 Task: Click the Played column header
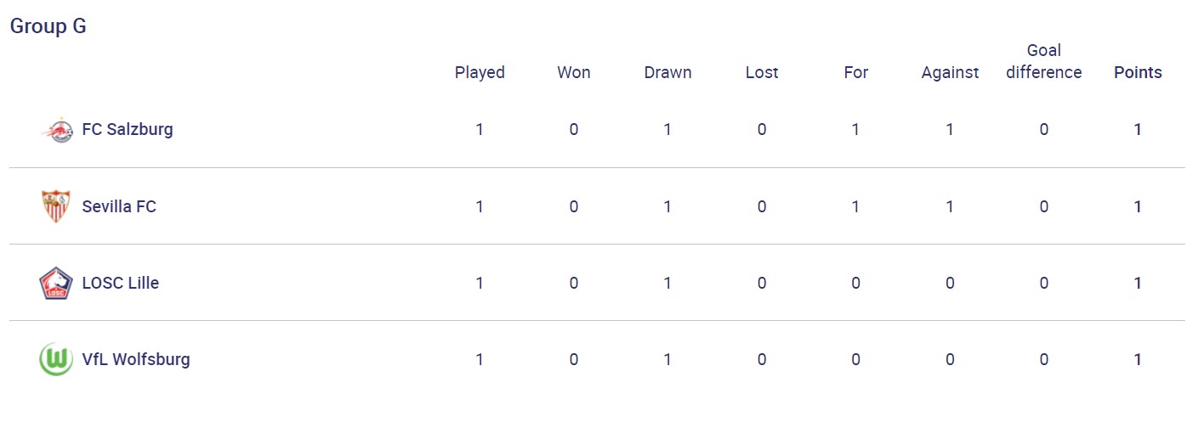coord(480,72)
